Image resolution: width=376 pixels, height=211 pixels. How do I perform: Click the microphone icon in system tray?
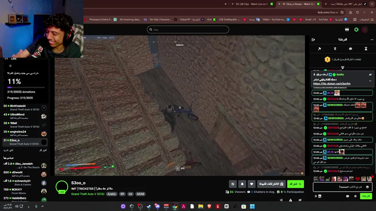coord(36,206)
